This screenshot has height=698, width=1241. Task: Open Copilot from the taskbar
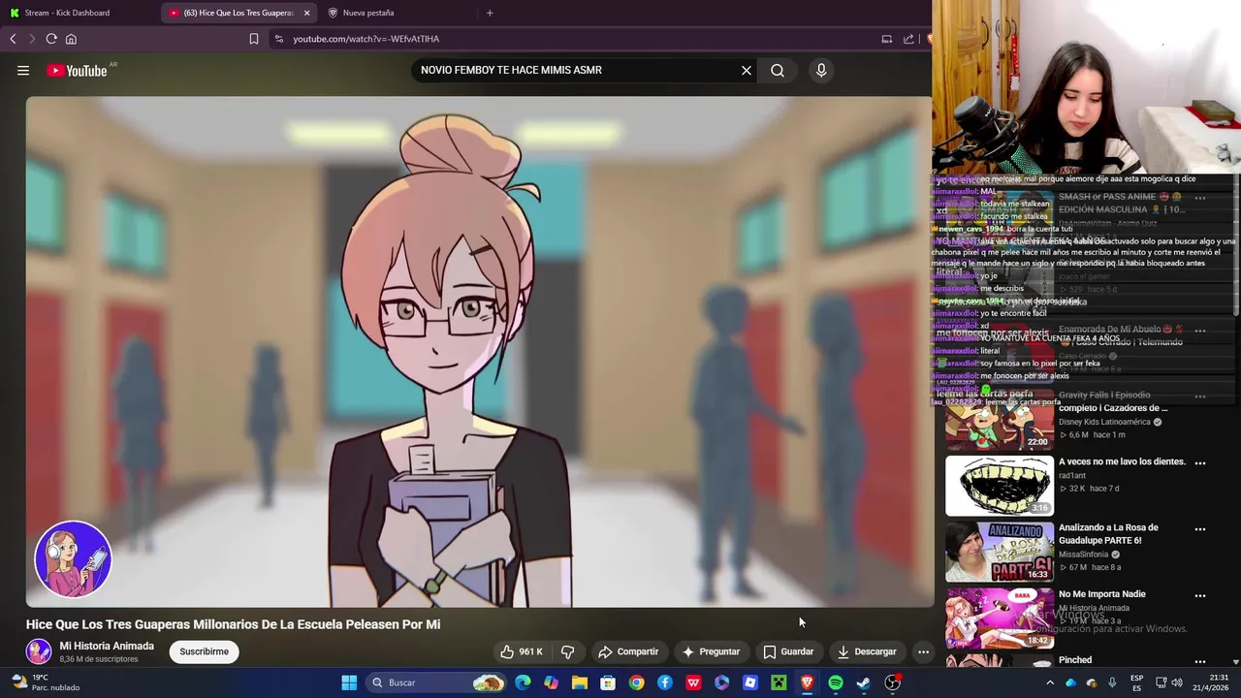click(x=551, y=682)
